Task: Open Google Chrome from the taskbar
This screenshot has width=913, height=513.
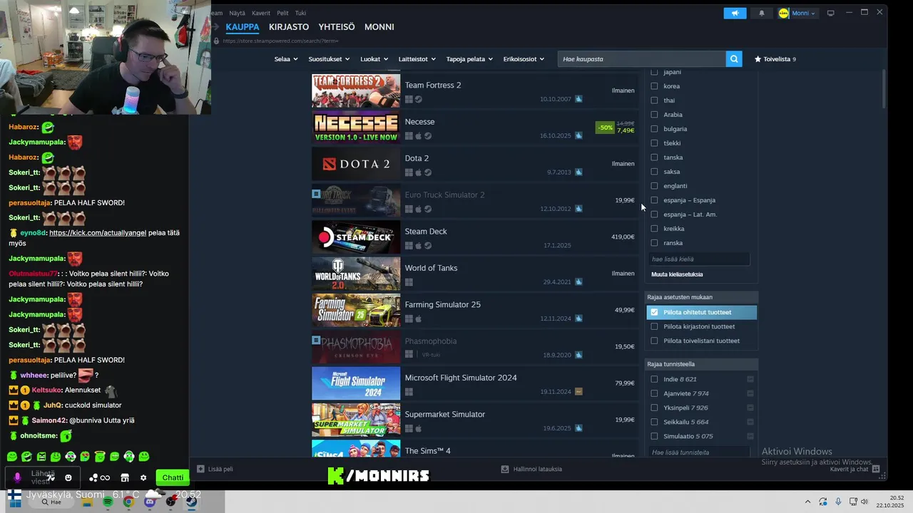Action: [128, 502]
